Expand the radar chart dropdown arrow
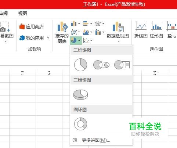This screenshot has width=177, height=148. click(104, 24)
